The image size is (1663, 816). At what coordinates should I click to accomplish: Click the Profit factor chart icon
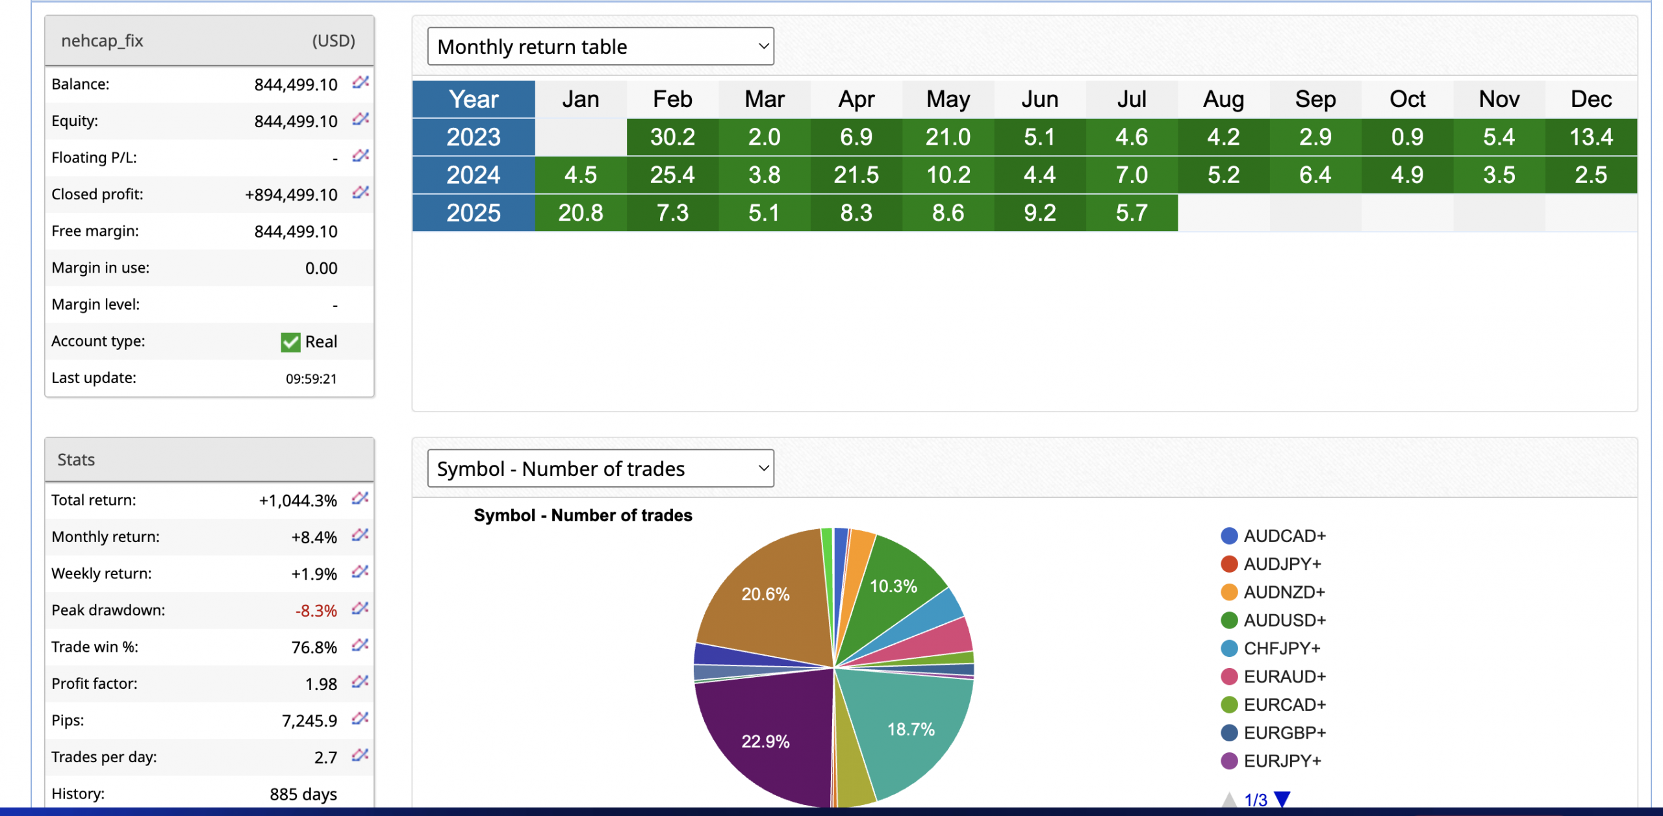pyautogui.click(x=360, y=682)
